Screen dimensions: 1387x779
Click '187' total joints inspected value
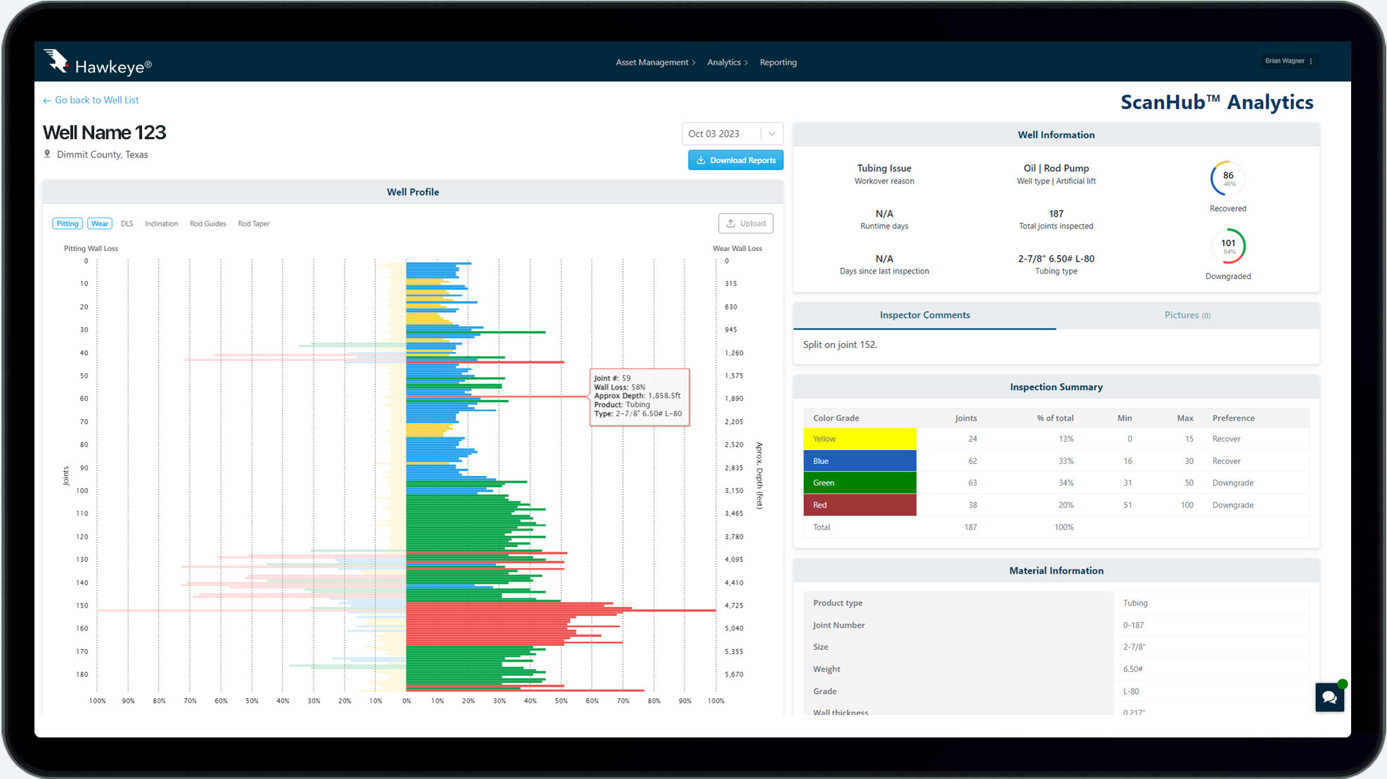1056,214
